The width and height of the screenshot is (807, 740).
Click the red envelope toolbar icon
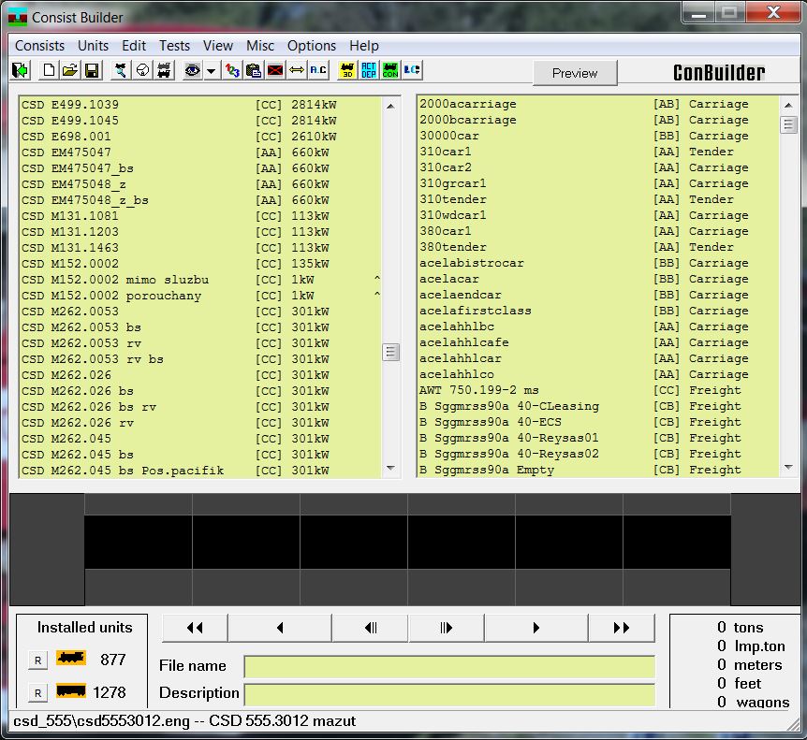pyautogui.click(x=274, y=70)
